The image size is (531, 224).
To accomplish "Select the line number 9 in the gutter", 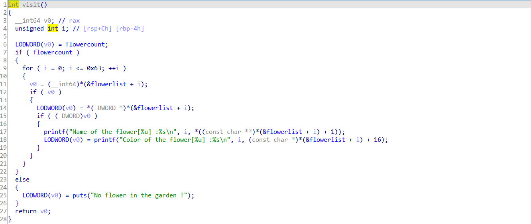I will pyautogui.click(x=5, y=68).
